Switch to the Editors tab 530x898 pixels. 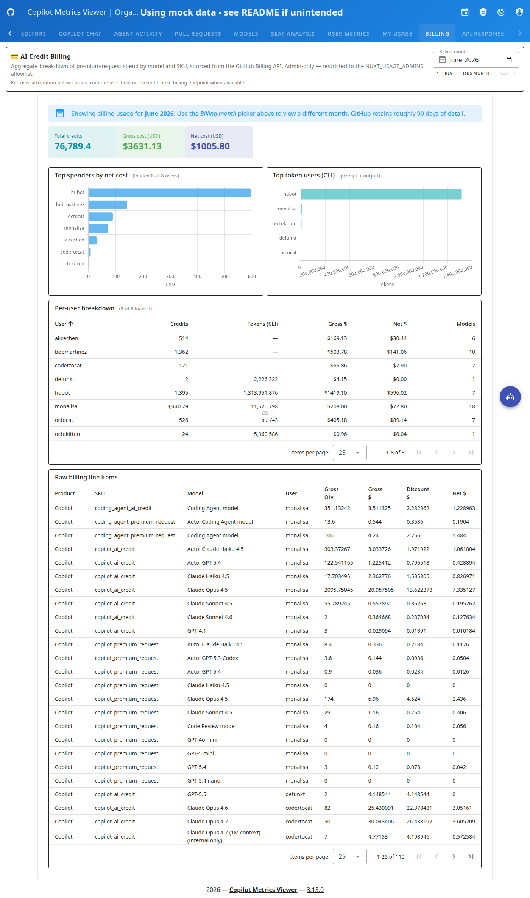coord(33,34)
